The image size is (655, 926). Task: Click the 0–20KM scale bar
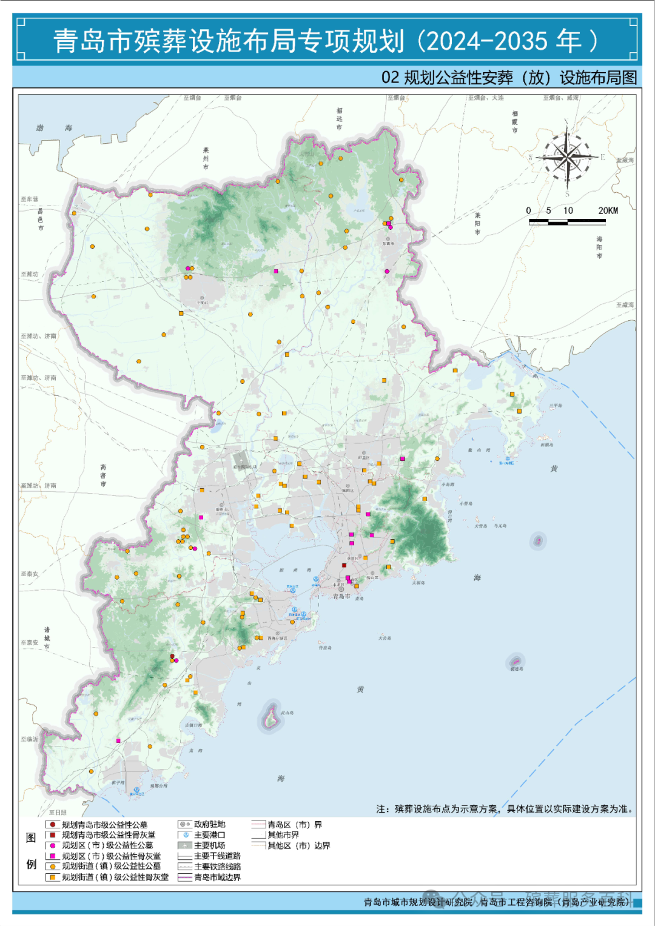pos(567,222)
